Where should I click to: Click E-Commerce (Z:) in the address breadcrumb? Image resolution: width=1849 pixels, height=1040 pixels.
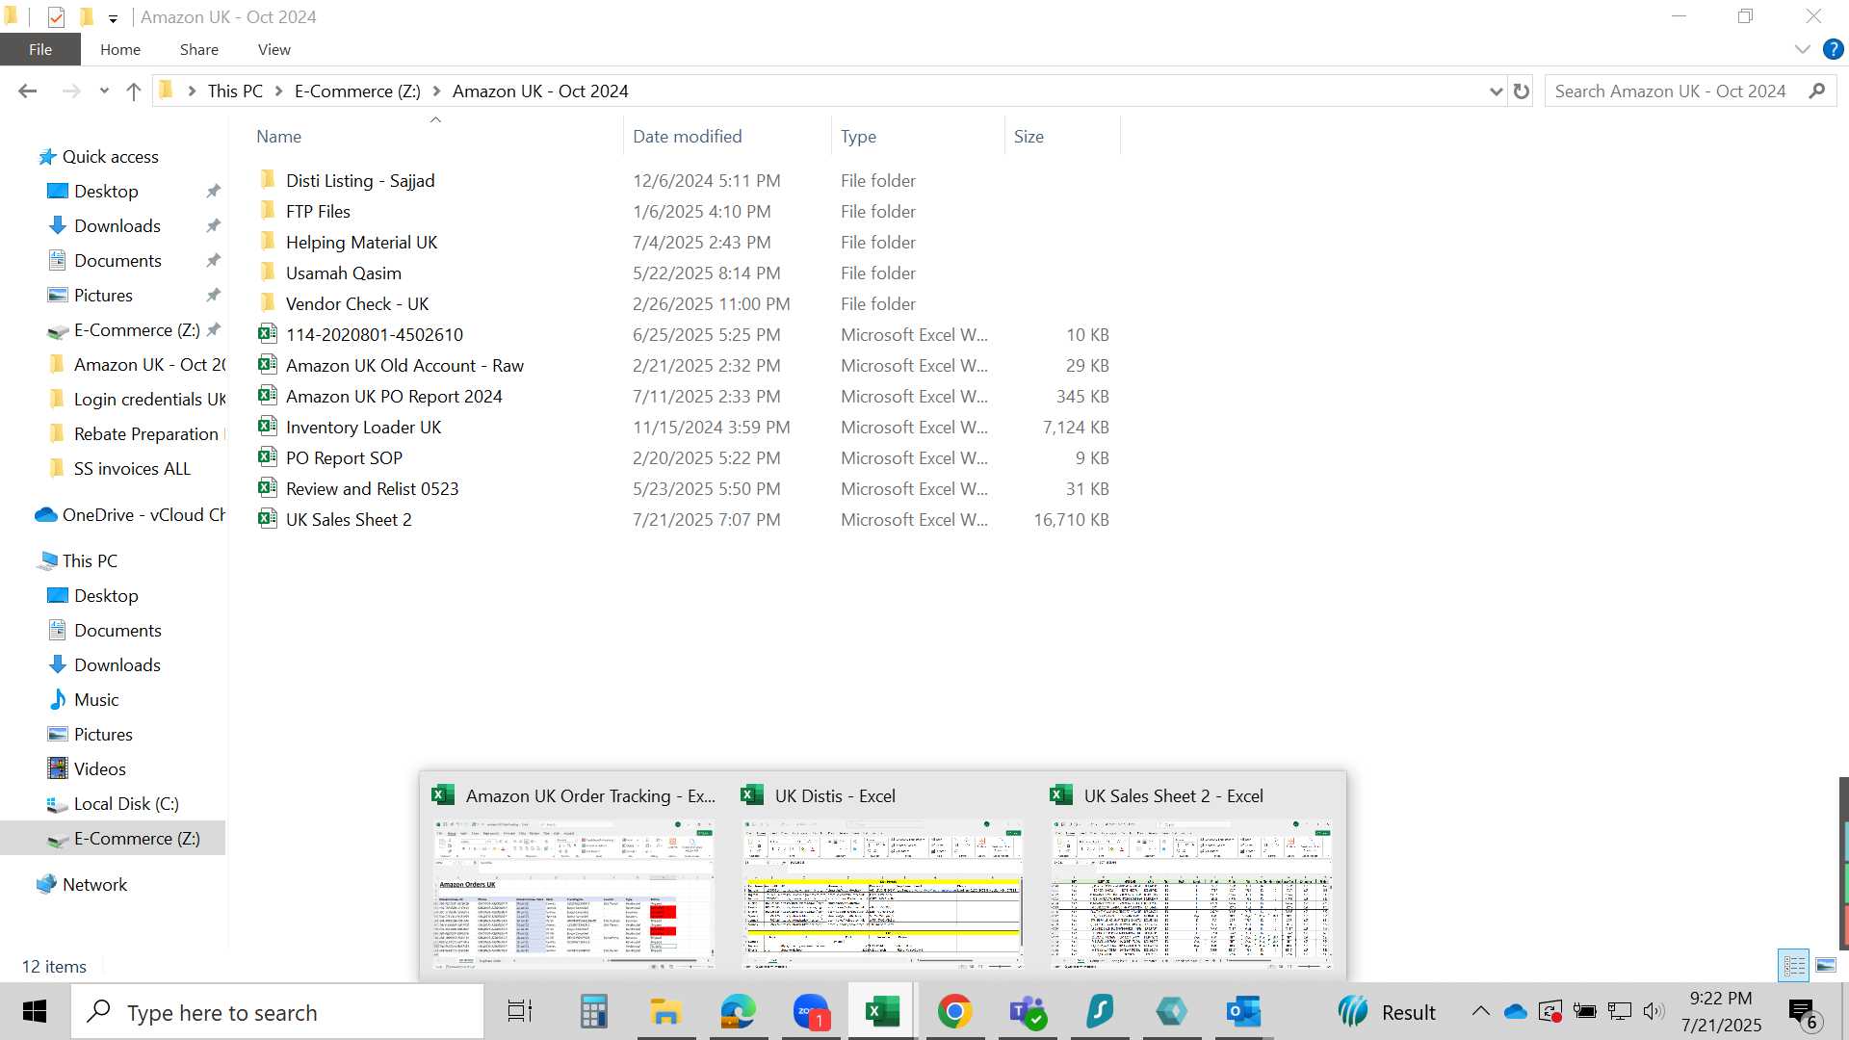[357, 91]
